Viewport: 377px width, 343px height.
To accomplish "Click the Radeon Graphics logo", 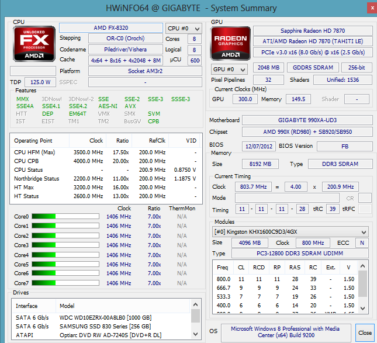I will click(x=230, y=43).
